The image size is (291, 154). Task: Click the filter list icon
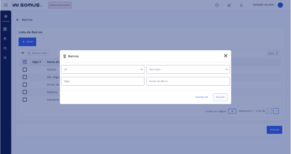23,53
